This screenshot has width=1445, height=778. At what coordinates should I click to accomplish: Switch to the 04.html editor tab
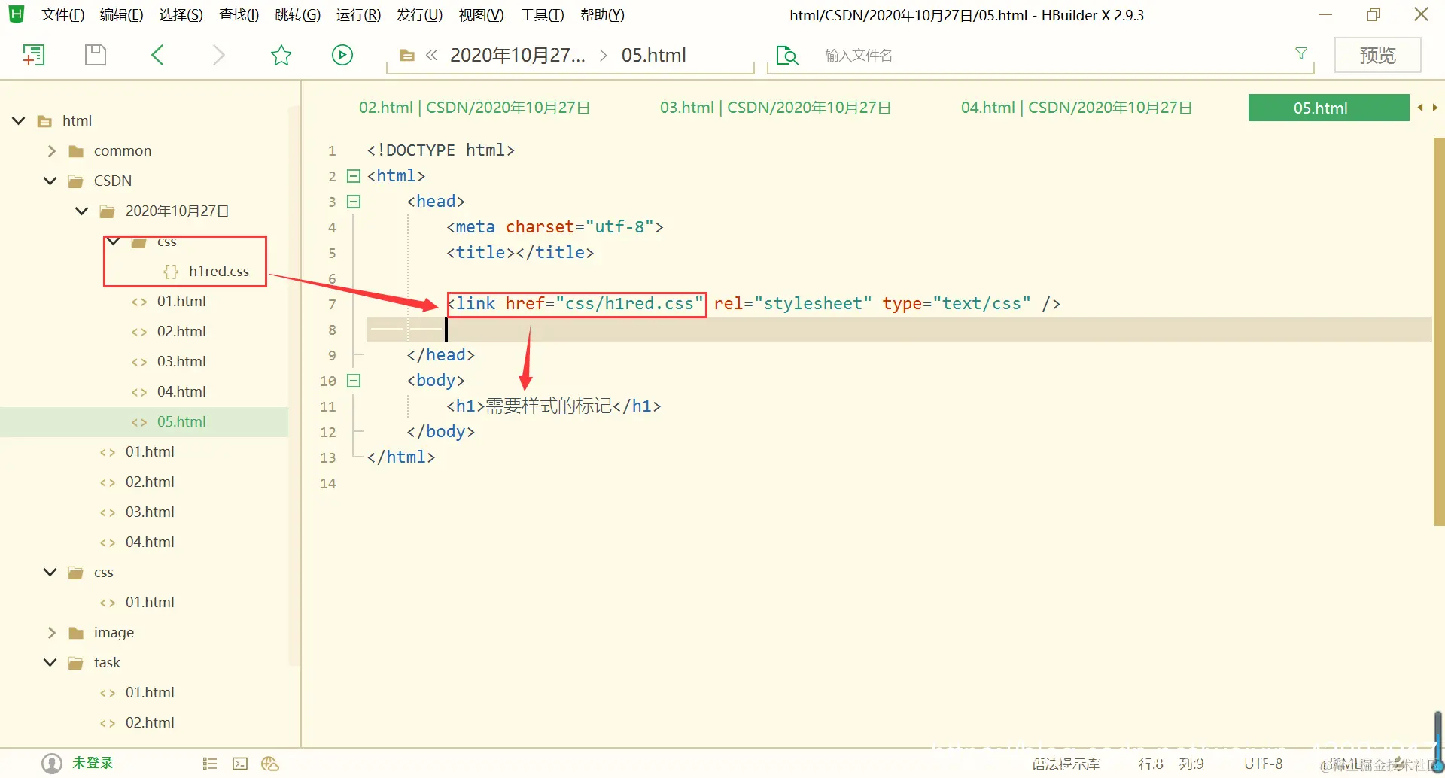[1076, 108]
